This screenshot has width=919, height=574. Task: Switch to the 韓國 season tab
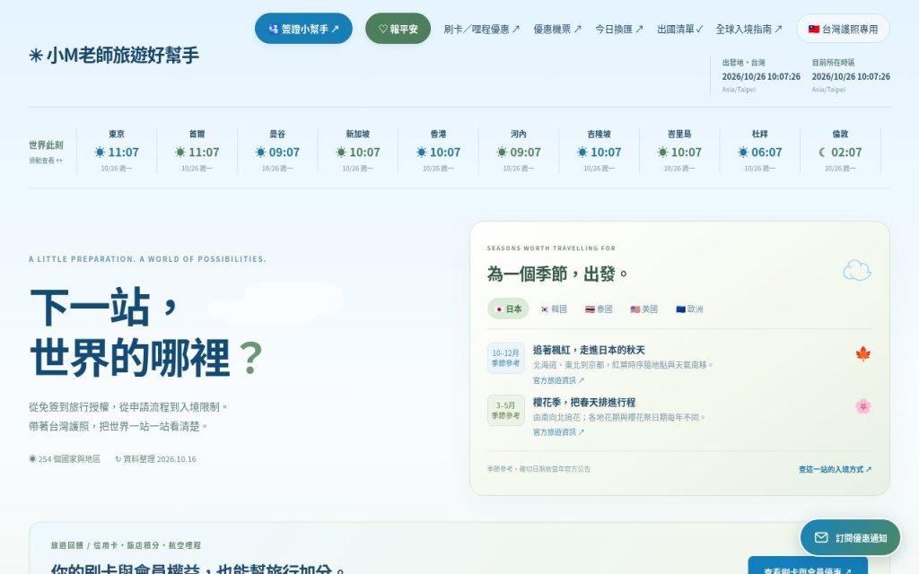pos(553,309)
